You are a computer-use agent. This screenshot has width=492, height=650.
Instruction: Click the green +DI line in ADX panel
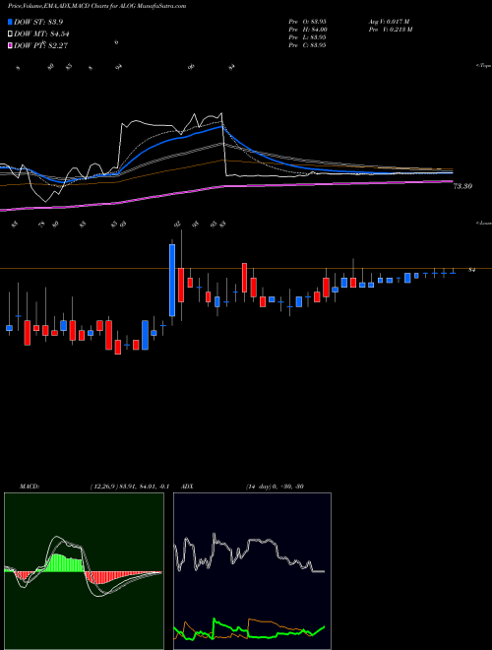click(249, 631)
